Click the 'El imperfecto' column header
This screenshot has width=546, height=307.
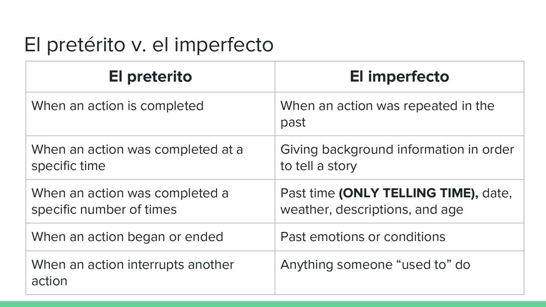tap(399, 77)
